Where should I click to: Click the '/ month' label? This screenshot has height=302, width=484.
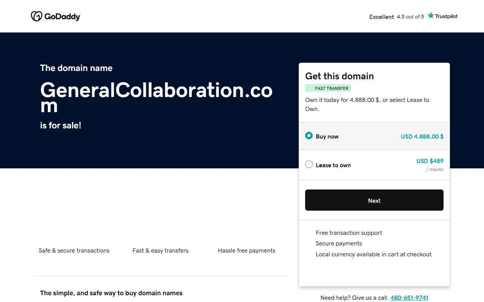point(435,169)
